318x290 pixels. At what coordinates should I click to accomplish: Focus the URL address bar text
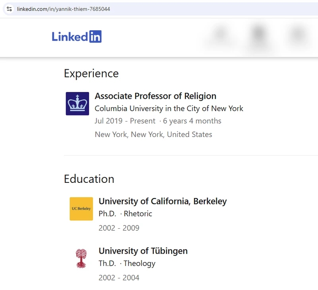tap(64, 9)
